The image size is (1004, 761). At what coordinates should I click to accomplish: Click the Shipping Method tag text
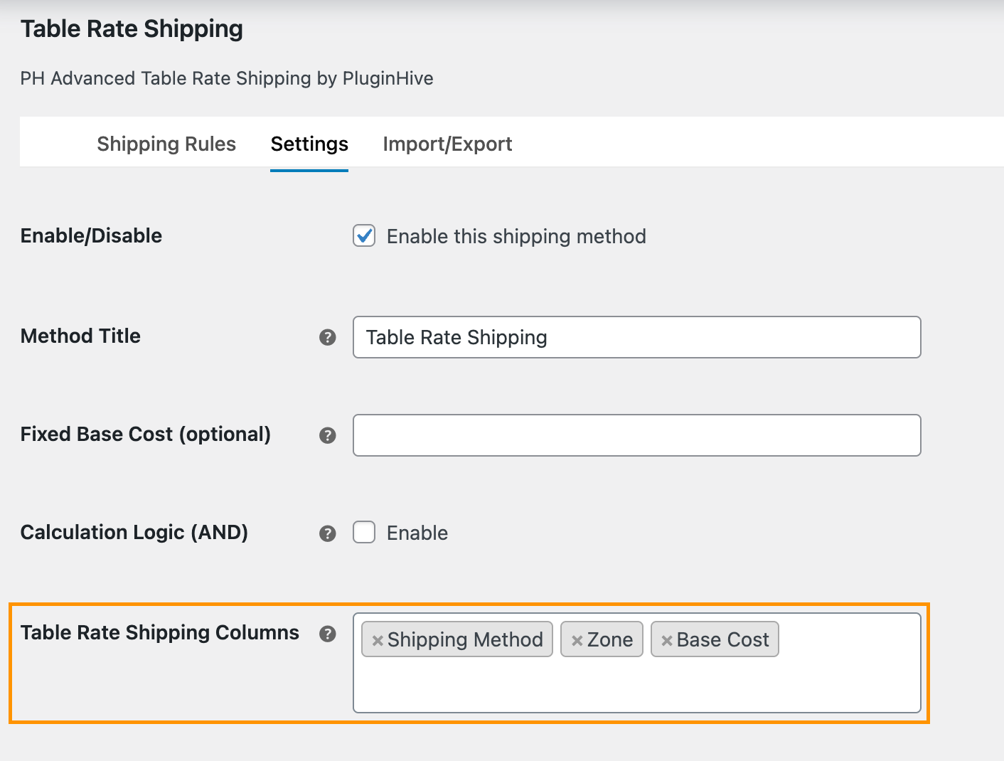point(465,639)
